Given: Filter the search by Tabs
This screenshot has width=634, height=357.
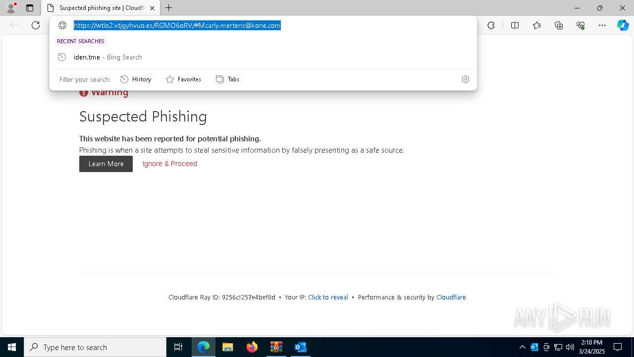Looking at the screenshot, I should [x=228, y=79].
